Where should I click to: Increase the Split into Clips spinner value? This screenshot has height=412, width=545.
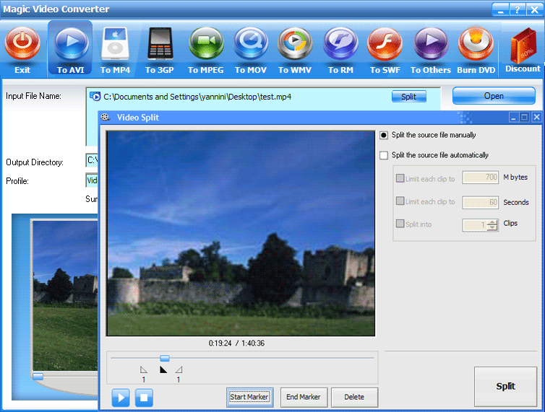[x=493, y=222]
